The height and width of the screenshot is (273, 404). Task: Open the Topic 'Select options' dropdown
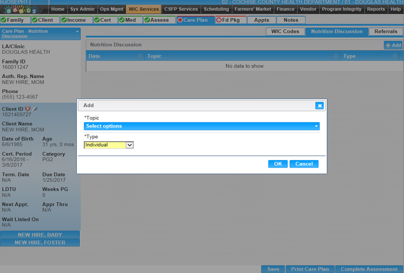point(202,126)
